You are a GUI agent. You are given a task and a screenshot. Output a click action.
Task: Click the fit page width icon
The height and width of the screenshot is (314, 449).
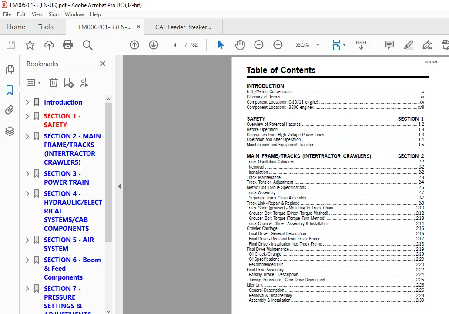tap(336, 45)
